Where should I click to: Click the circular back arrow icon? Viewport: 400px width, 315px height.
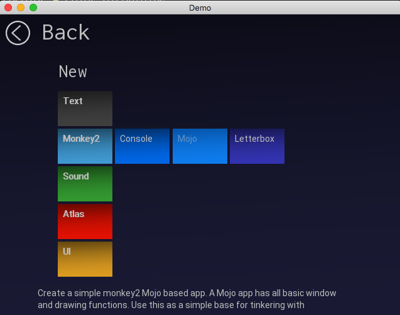[18, 33]
